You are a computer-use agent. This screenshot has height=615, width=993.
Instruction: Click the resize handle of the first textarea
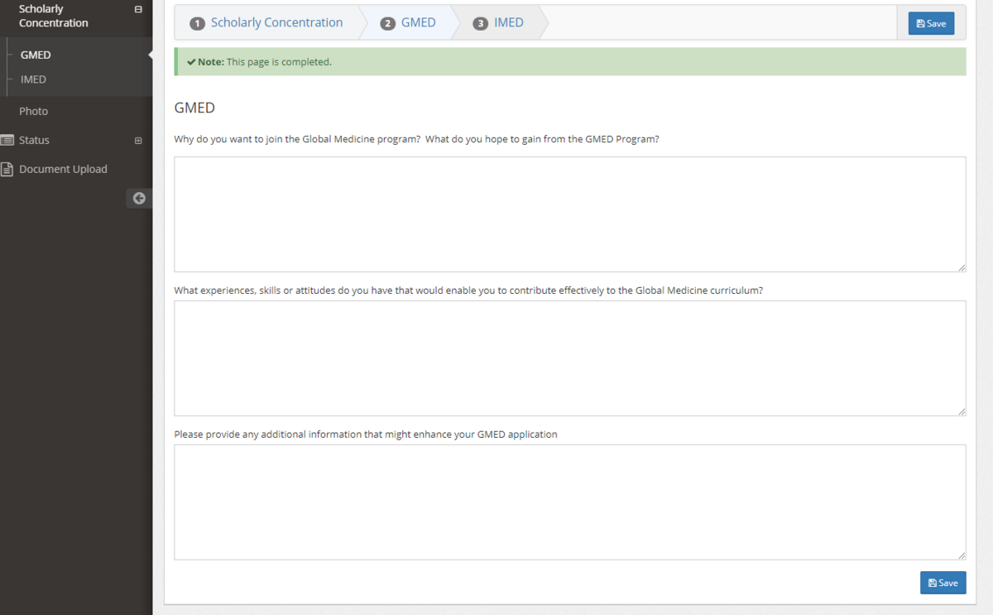[962, 267]
